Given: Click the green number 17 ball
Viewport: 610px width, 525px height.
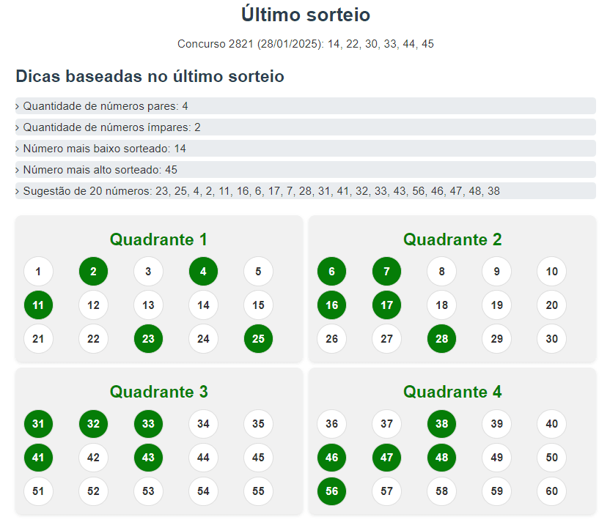Looking at the screenshot, I should click(386, 305).
